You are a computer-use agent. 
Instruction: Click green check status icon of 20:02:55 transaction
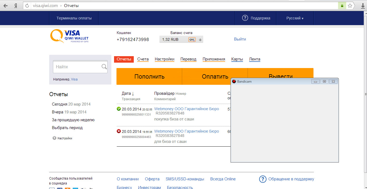[x=119, y=109]
